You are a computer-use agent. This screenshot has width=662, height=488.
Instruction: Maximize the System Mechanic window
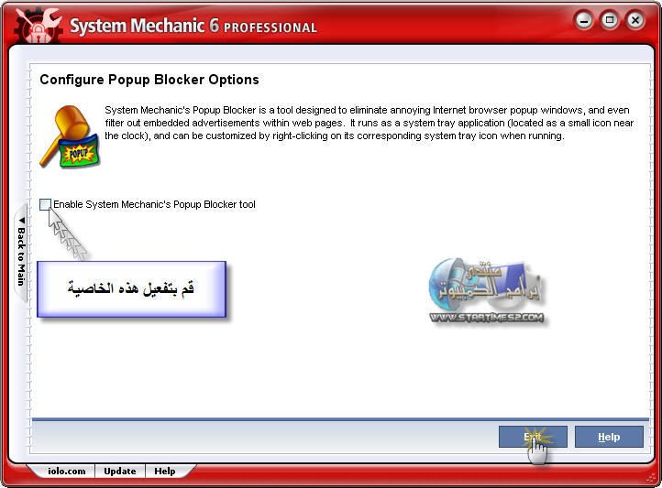pyautogui.click(x=609, y=20)
